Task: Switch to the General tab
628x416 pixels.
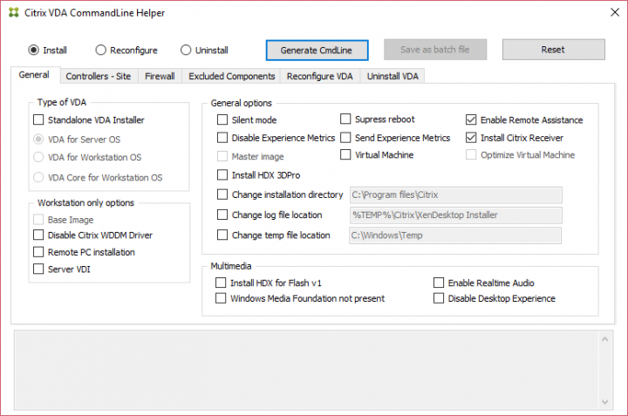Action: point(34,75)
